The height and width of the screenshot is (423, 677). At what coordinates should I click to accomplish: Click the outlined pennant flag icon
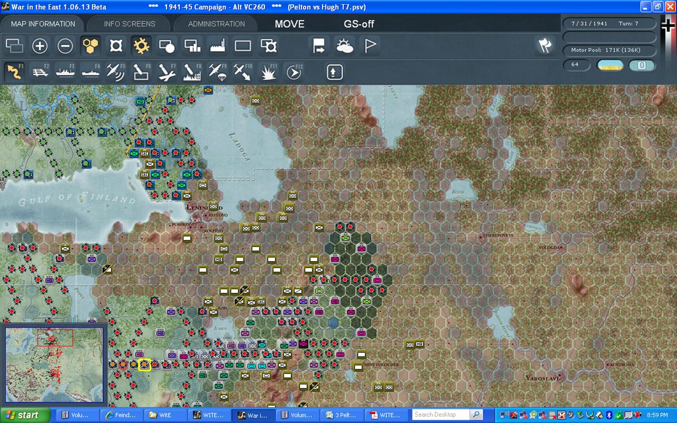[x=370, y=46]
